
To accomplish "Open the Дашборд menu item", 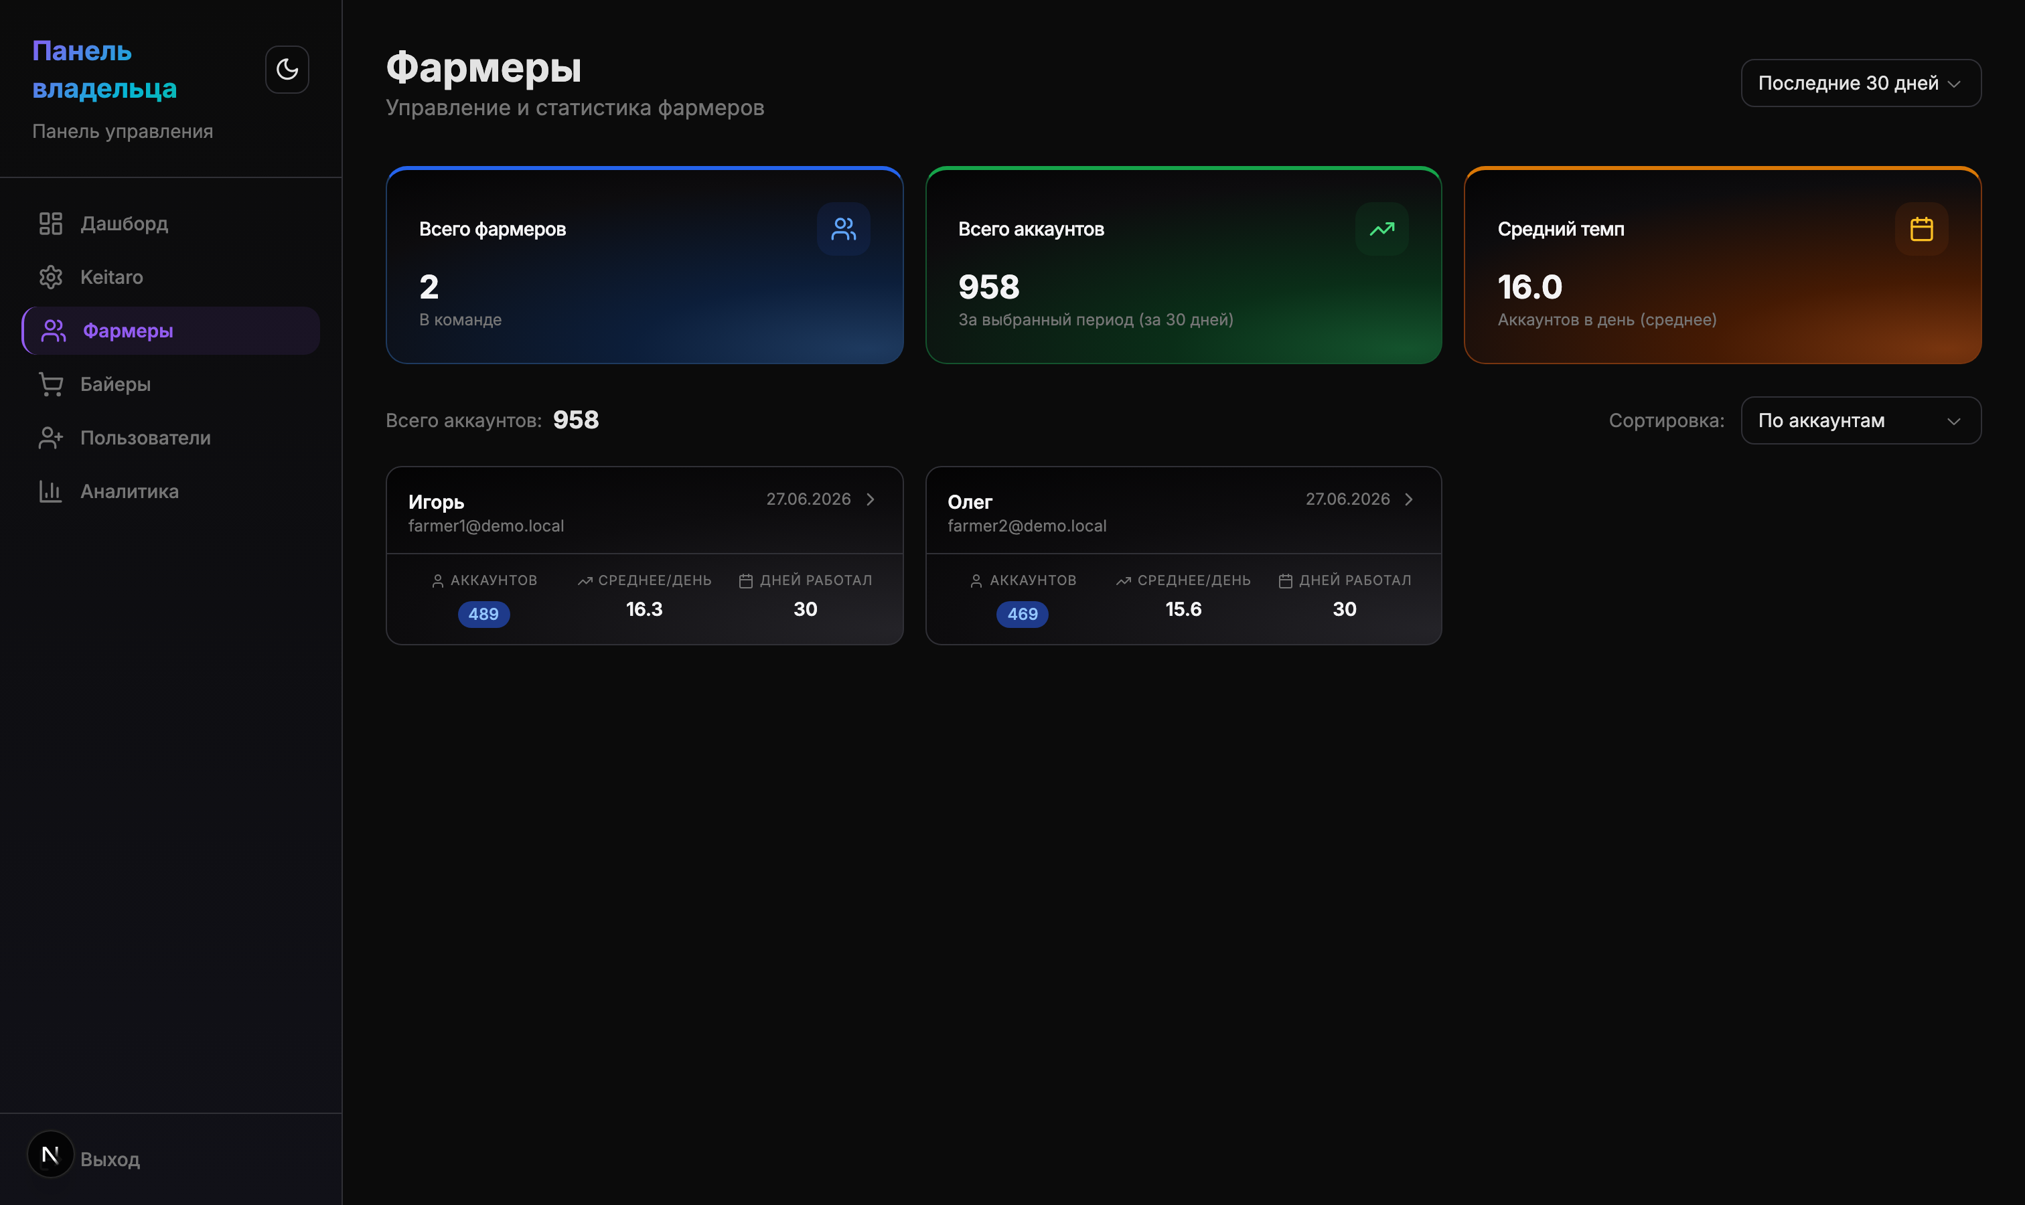I will (171, 224).
